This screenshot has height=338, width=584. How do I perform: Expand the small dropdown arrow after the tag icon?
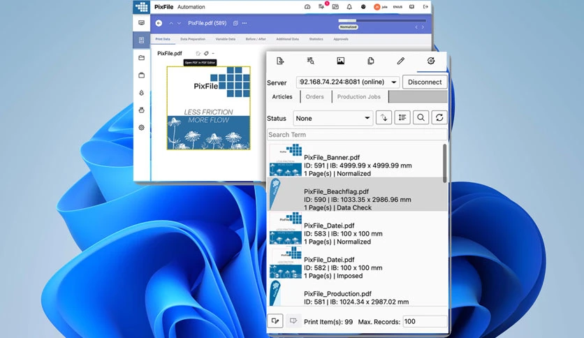pyautogui.click(x=213, y=54)
